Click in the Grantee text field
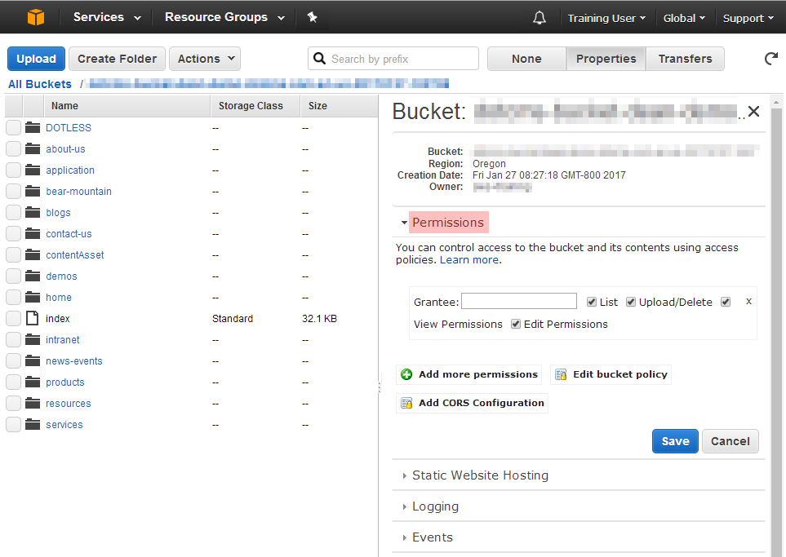The height and width of the screenshot is (557, 786). pos(518,302)
